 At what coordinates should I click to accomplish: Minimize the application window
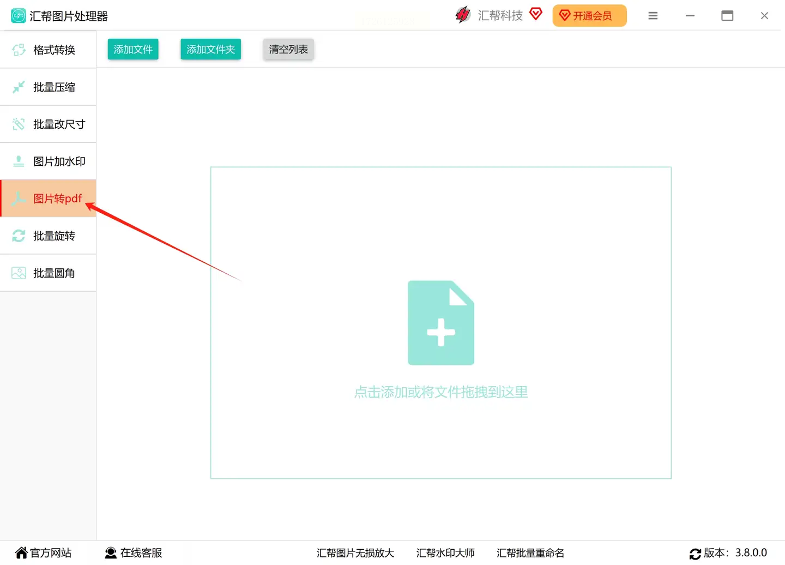[x=690, y=16]
